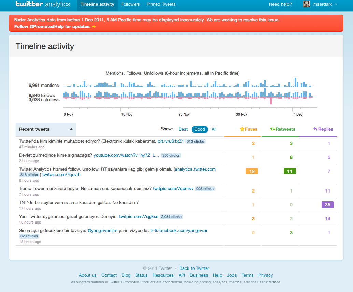Open the Terms footer link
This screenshot has height=292, width=353.
[x=248, y=275]
